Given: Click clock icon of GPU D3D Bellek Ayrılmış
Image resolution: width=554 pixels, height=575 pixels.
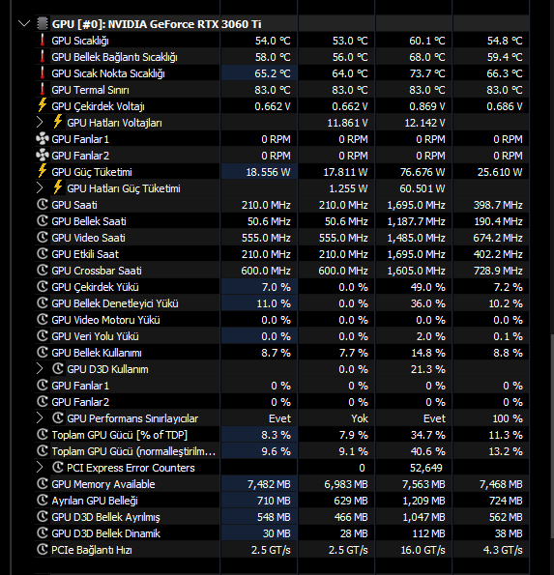Looking at the screenshot, I should tap(43, 516).
